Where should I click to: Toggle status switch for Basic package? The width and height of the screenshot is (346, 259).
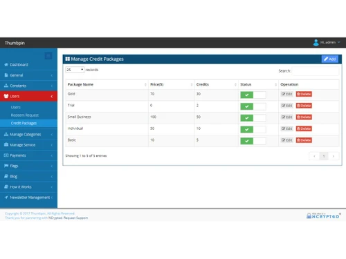253,141
